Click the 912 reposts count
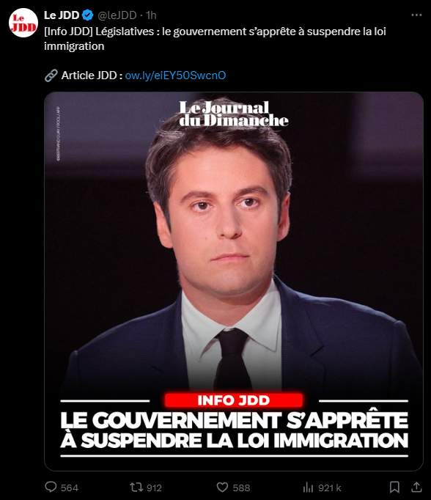The width and height of the screenshot is (431, 500). [x=154, y=488]
